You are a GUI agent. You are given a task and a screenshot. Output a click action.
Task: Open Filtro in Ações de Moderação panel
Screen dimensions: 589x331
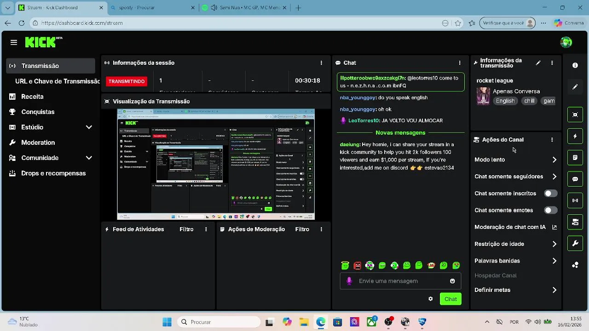tap(302, 229)
